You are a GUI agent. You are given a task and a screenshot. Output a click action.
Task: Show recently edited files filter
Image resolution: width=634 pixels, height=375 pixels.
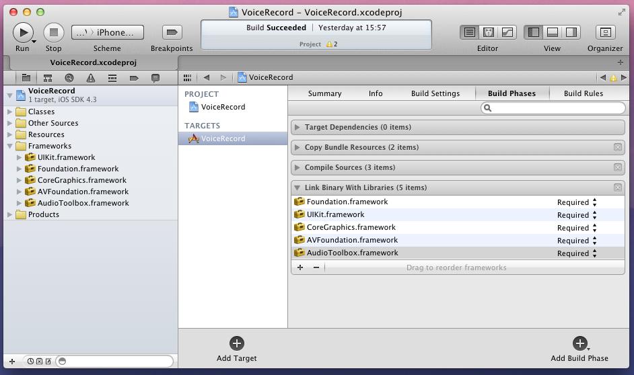(x=31, y=362)
